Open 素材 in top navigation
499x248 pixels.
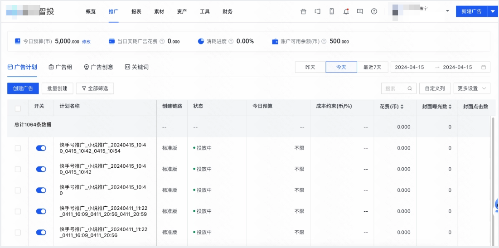159,11
